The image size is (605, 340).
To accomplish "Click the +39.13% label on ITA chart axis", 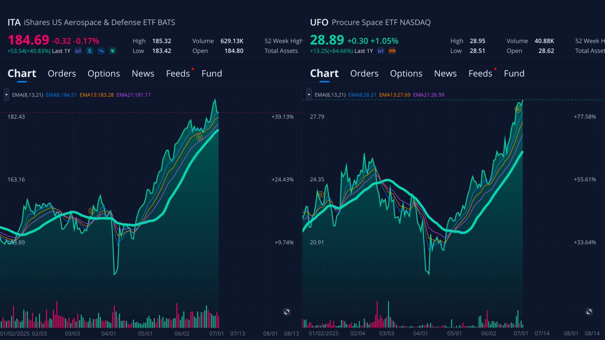I will pyautogui.click(x=282, y=117).
